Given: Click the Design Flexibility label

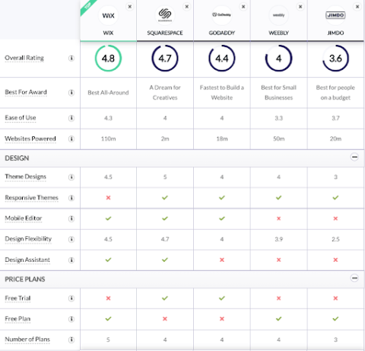Looking at the screenshot, I should tap(28, 239).
